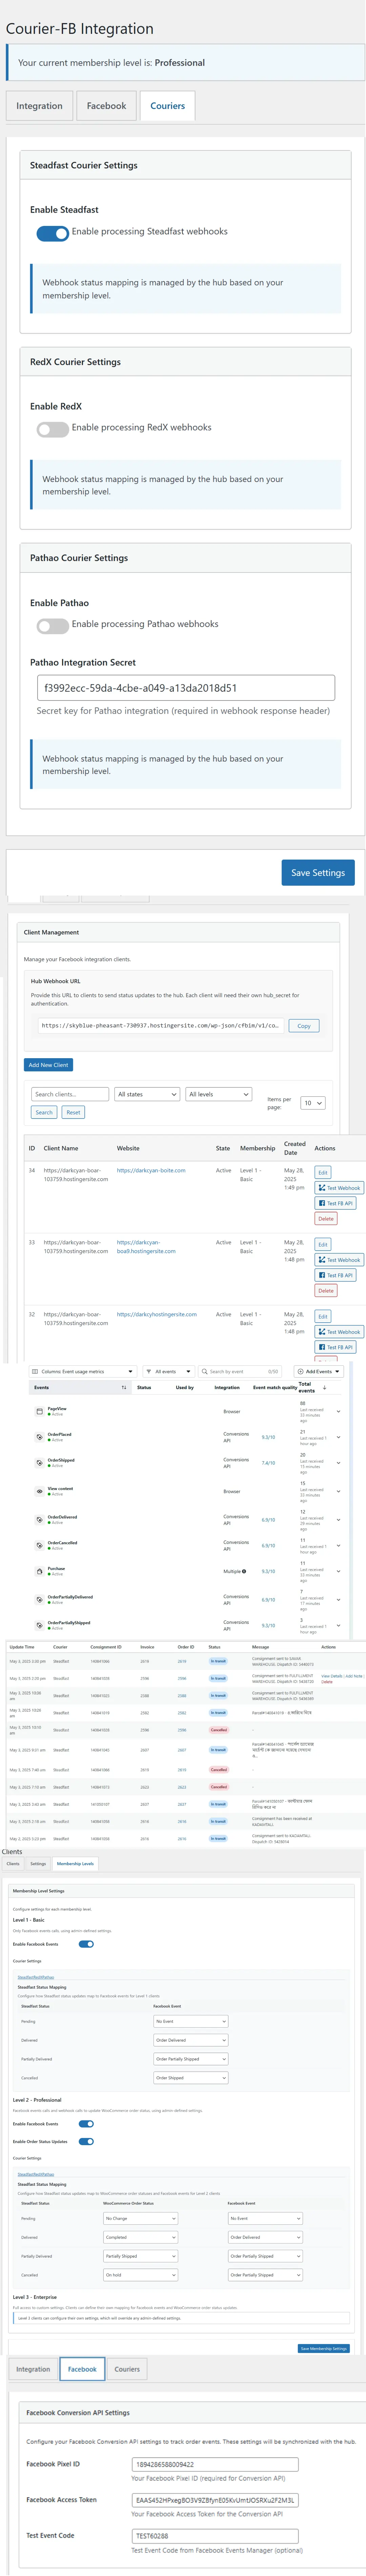366x2576 pixels.
Task: Open the All states filter dropdown
Action: coord(147,1094)
